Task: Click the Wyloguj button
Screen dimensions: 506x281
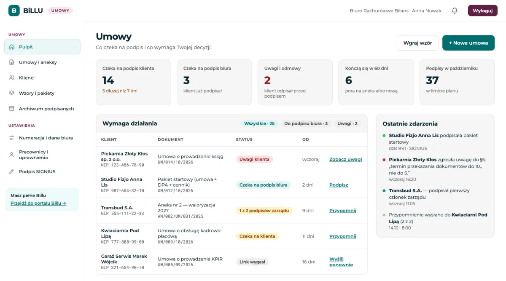Action: (483, 11)
